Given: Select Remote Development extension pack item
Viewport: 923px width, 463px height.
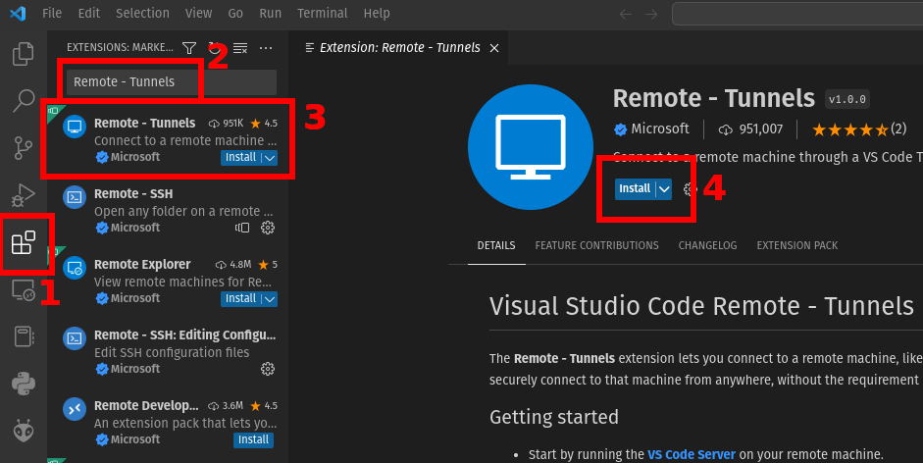Looking at the screenshot, I should coord(168,423).
